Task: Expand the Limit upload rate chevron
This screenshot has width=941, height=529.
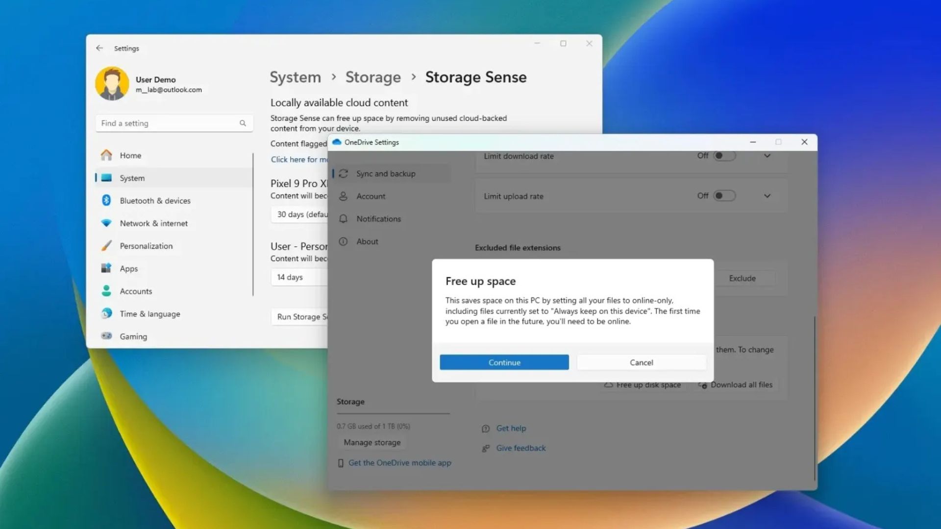Action: tap(767, 195)
